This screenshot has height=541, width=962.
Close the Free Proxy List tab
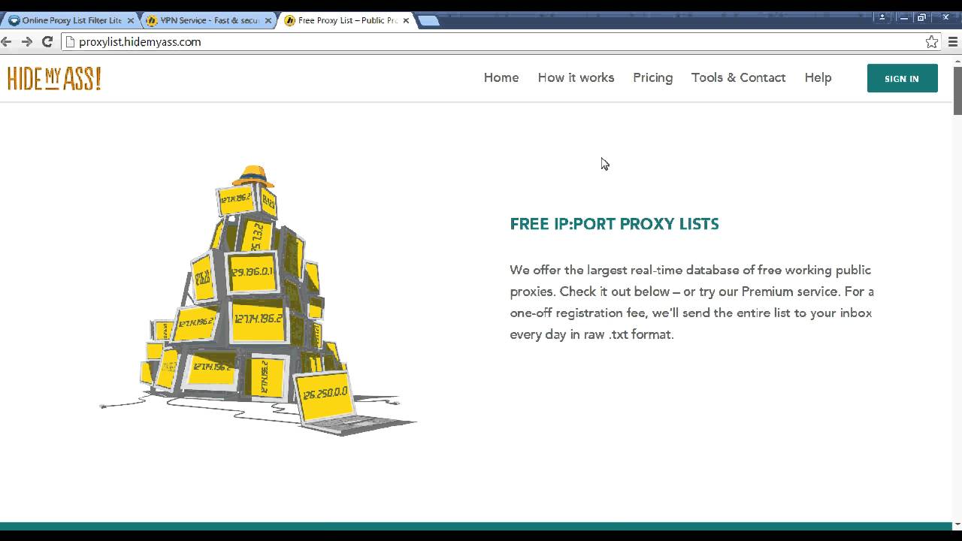[407, 21]
